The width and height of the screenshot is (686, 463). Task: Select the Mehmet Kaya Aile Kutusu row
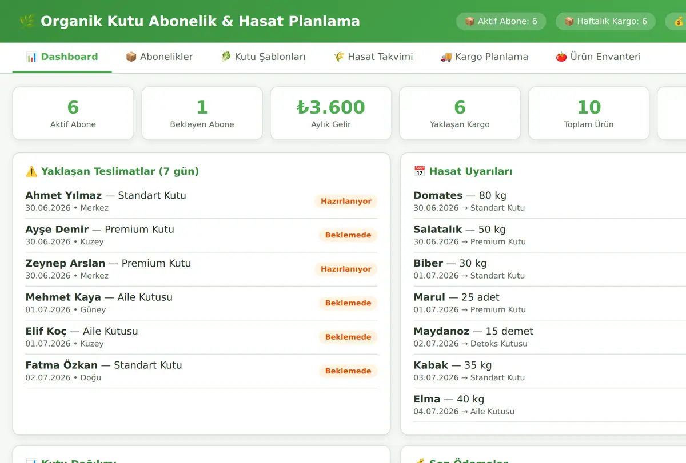[201, 303]
